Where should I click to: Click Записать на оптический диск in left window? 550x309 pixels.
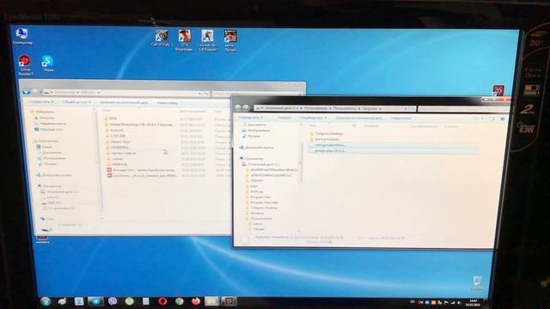tap(124, 103)
